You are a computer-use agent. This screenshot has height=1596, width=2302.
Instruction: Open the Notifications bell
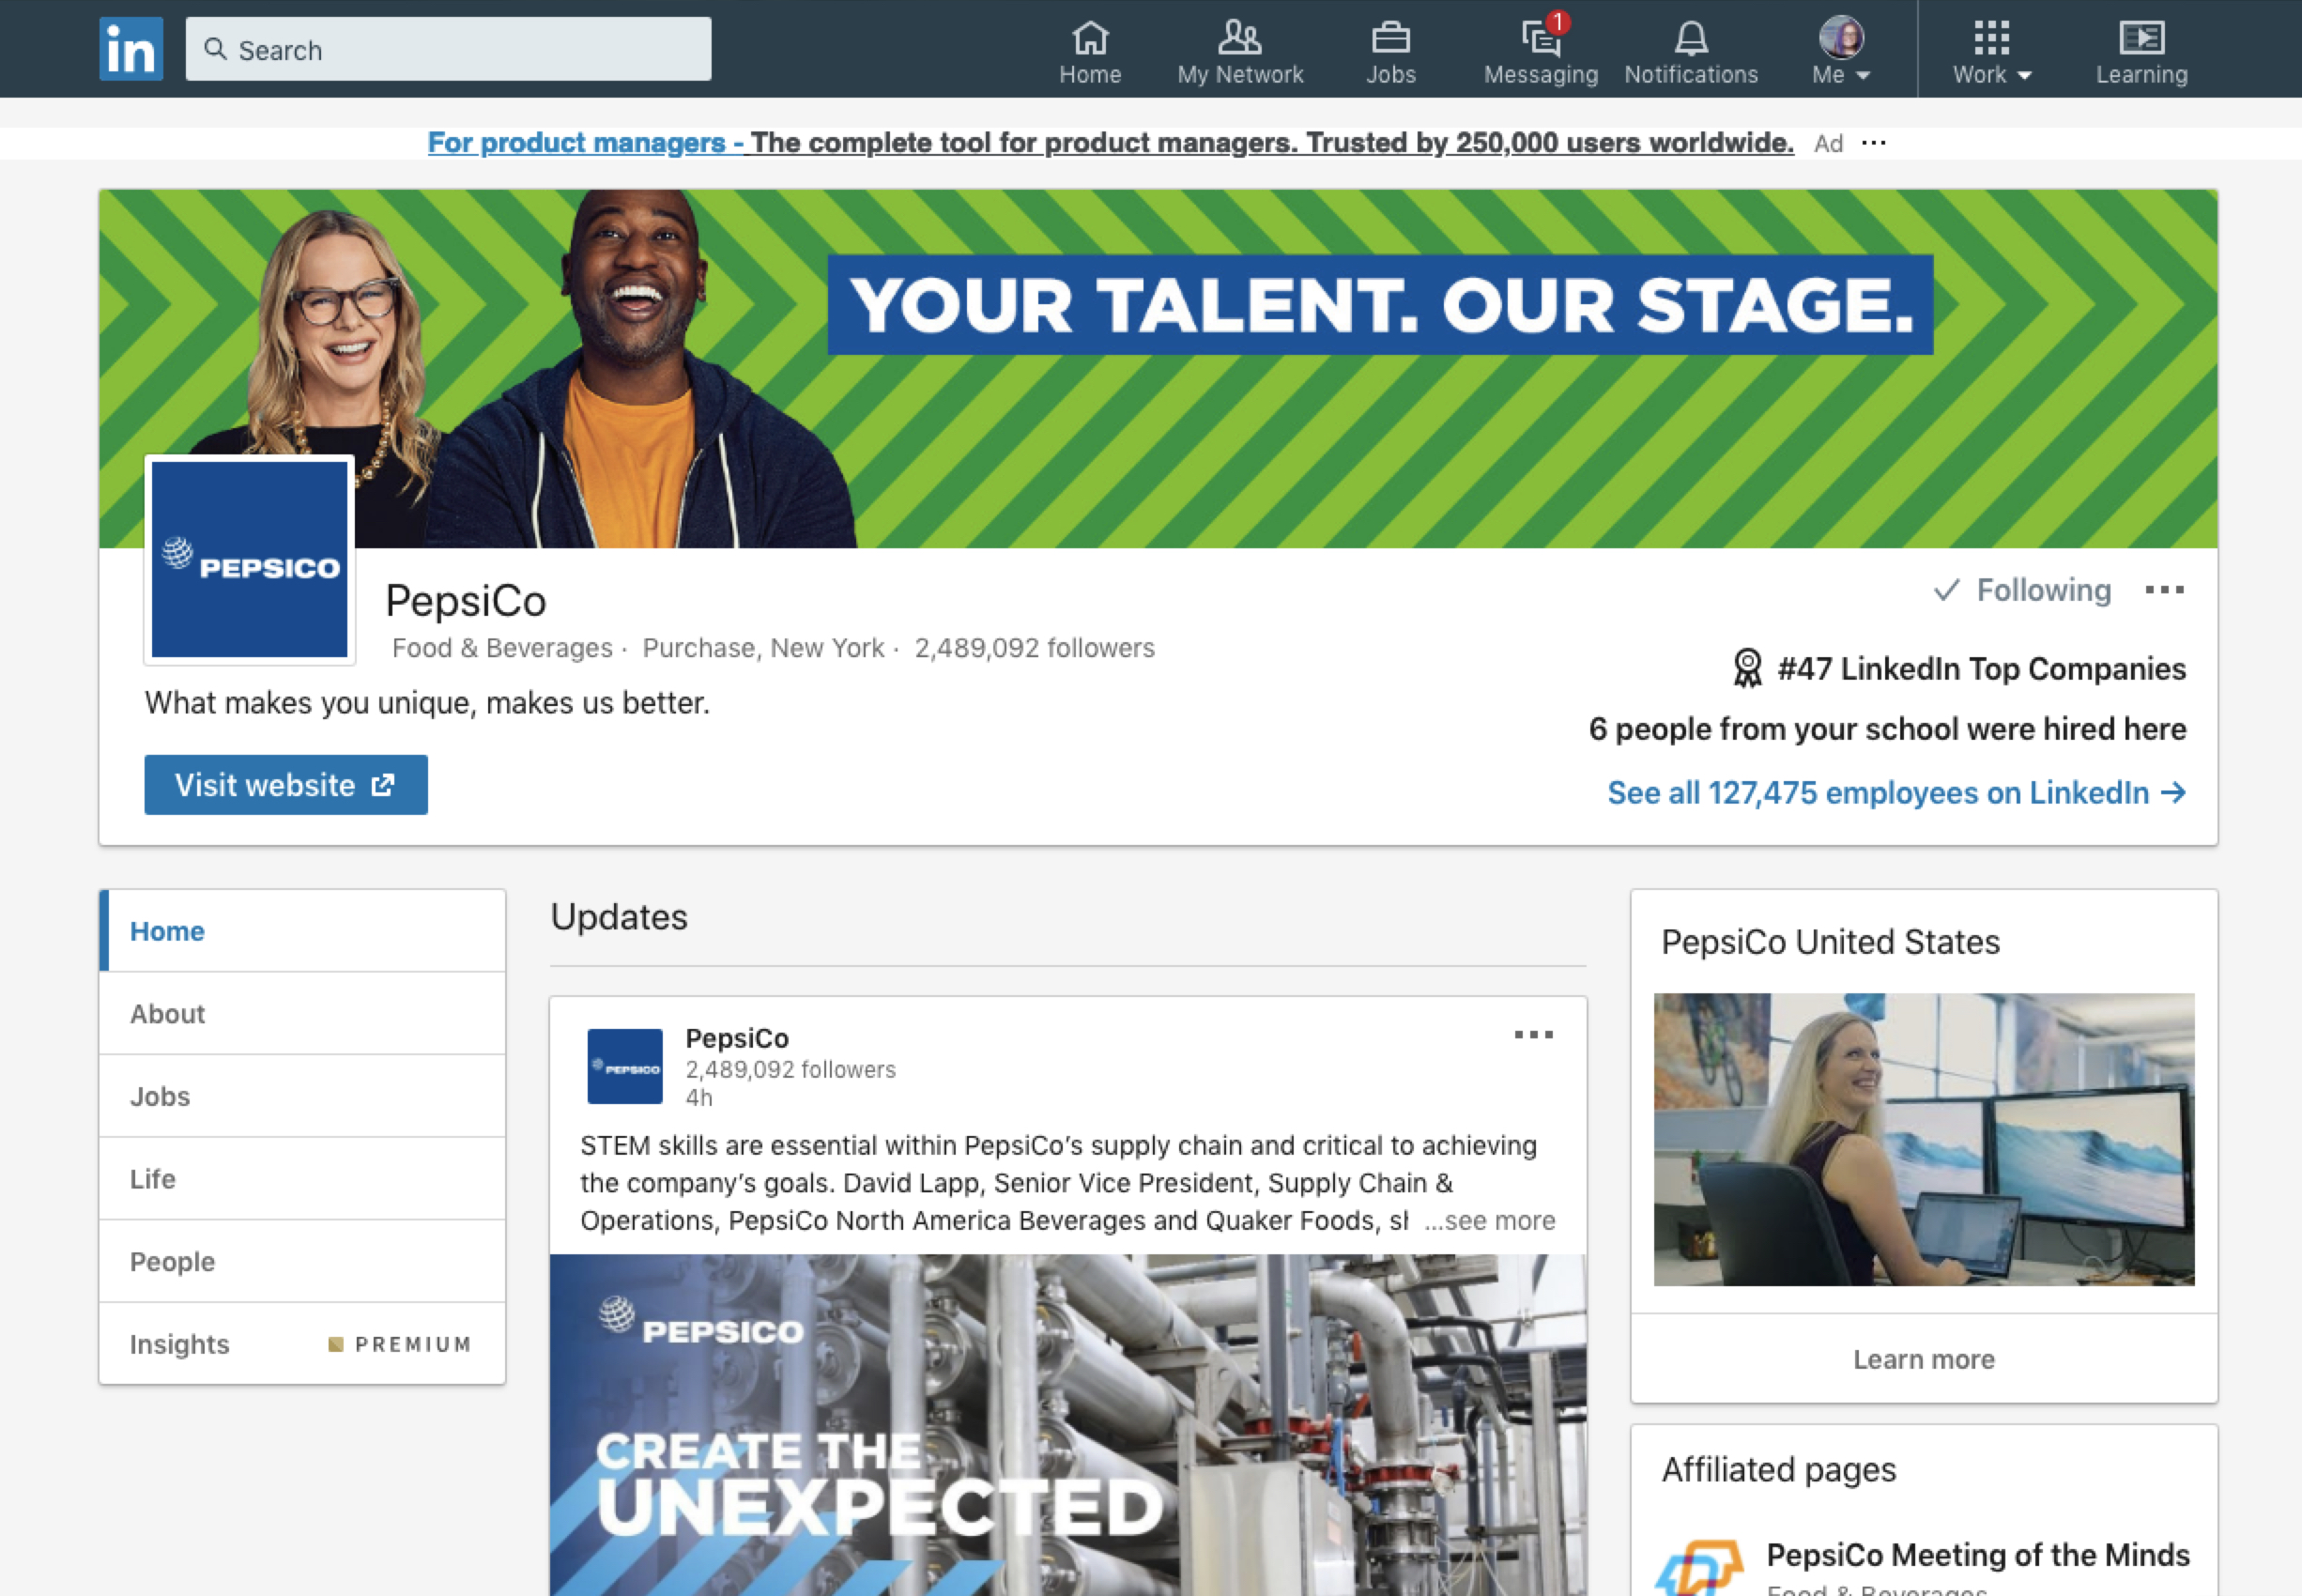tap(1690, 52)
